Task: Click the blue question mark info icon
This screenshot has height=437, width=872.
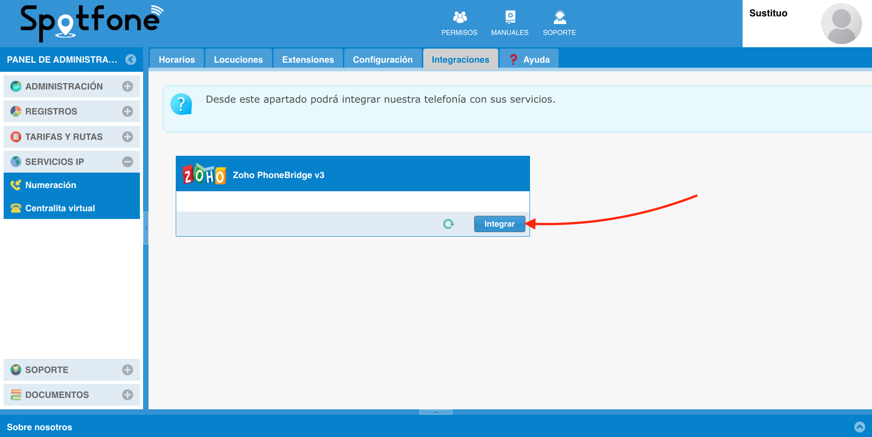Action: 181,104
